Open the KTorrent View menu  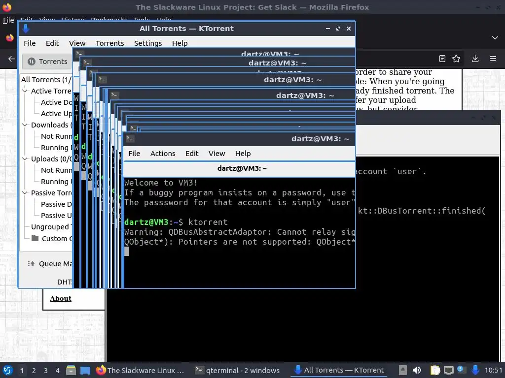click(77, 43)
